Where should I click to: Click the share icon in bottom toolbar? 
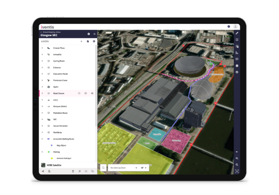(x=43, y=171)
